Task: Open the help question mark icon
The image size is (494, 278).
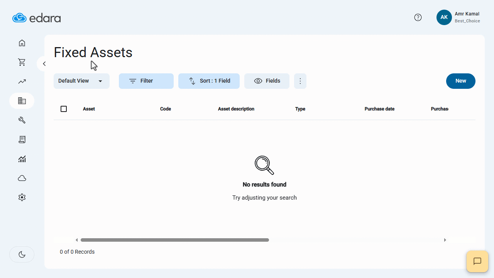Action: (418, 17)
